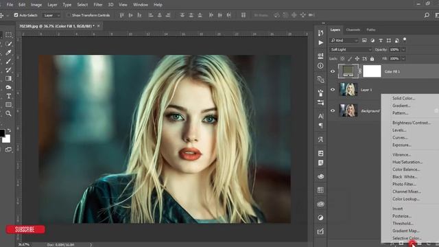Click the Move tool icon in options bar
Image resolution: width=439 pixels, height=247 pixels.
pos(1,15)
